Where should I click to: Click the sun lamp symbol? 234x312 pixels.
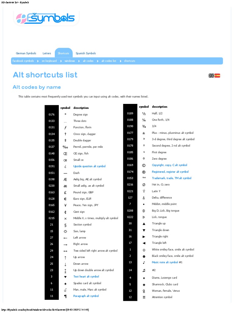click(x=65, y=231)
